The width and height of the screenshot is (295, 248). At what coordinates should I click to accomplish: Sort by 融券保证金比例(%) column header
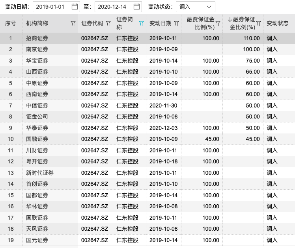(242, 23)
